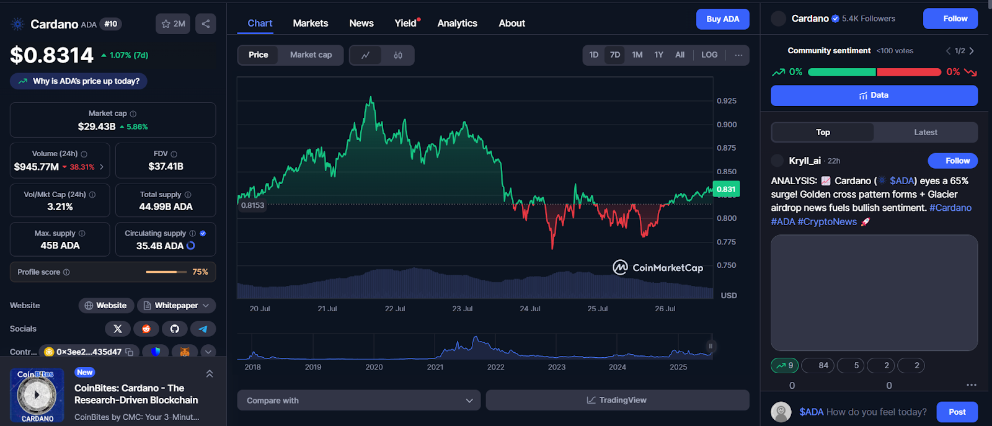This screenshot has height=426, width=992.
Task: Click the bullish reaction count 9
Action: coord(784,366)
